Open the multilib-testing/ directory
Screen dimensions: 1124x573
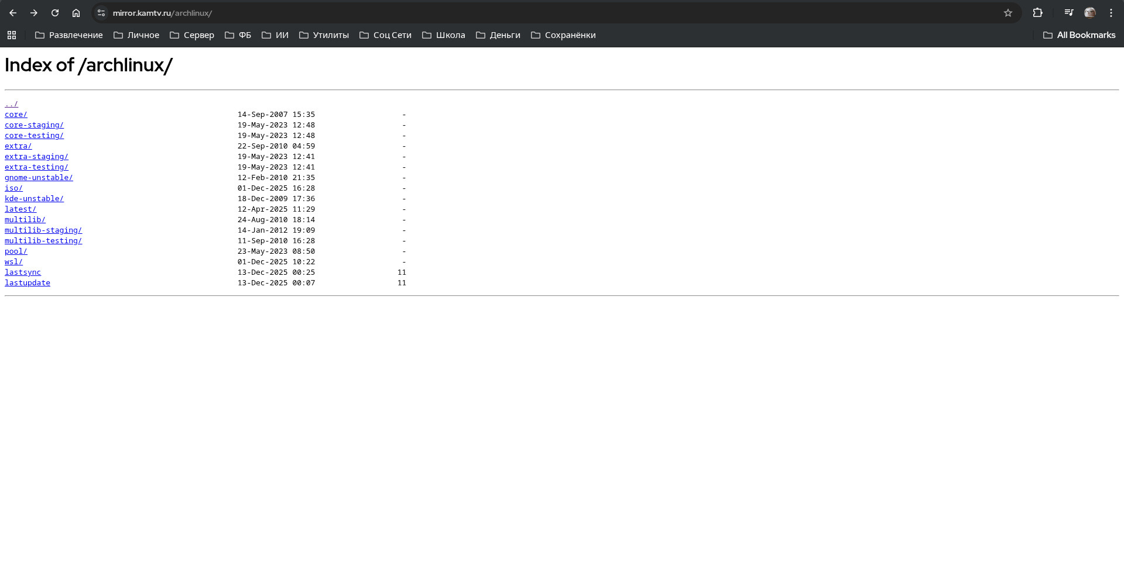click(43, 241)
